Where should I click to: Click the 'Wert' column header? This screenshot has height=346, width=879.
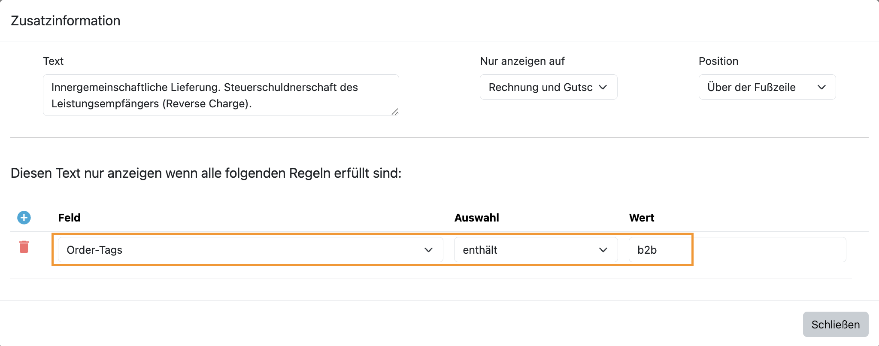pos(642,218)
